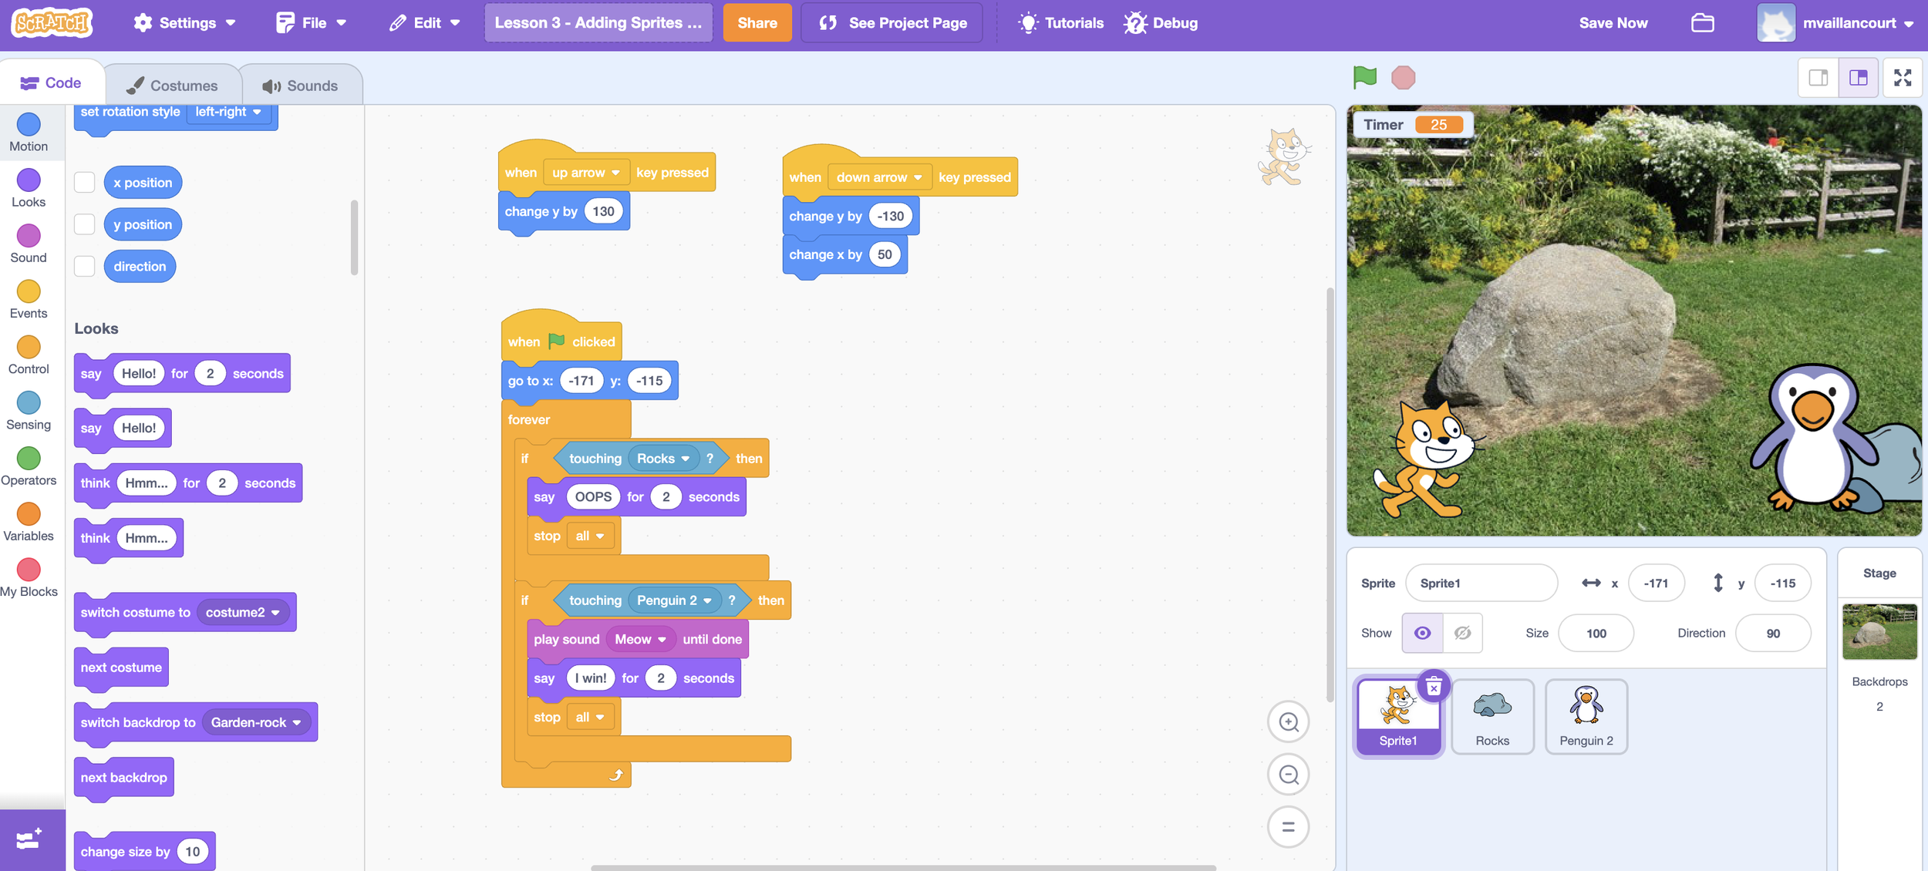Viewport: 1928px width, 871px height.
Task: Enable the x position checkbox
Action: coord(85,183)
